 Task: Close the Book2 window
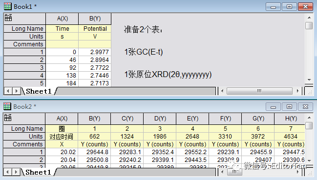coord(305,106)
